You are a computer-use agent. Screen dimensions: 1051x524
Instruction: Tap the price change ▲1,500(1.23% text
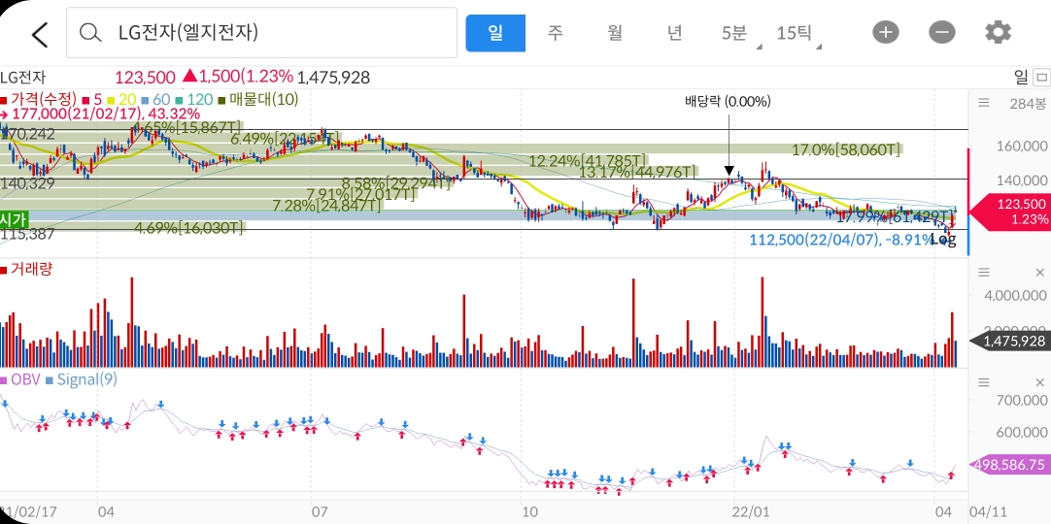coord(237,77)
